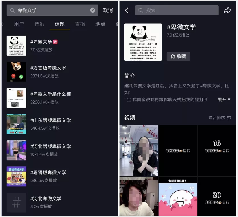Click the 3.2w次播放 play count

tap(41, 206)
